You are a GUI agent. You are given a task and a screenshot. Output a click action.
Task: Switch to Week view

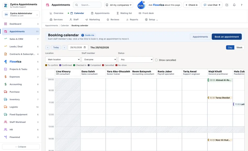click(x=239, y=48)
